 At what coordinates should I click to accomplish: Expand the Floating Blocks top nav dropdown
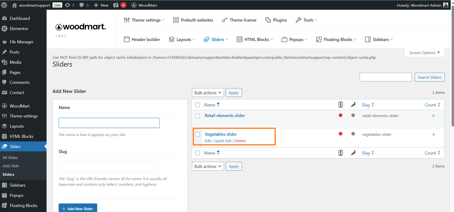point(336,40)
